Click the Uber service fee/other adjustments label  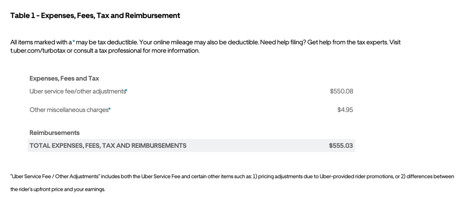pyautogui.click(x=77, y=91)
